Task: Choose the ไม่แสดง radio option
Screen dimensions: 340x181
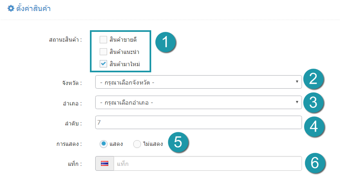Action: point(137,144)
